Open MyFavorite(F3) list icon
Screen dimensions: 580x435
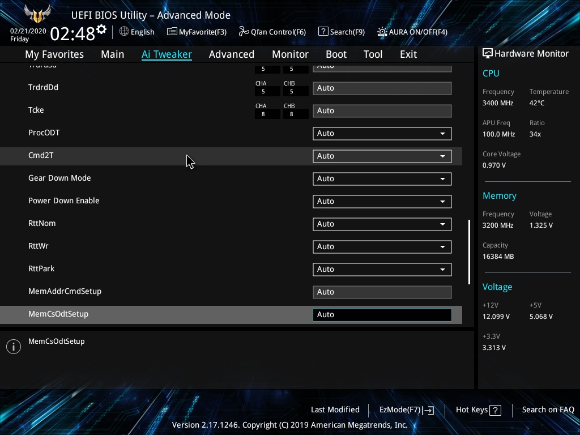pos(172,32)
